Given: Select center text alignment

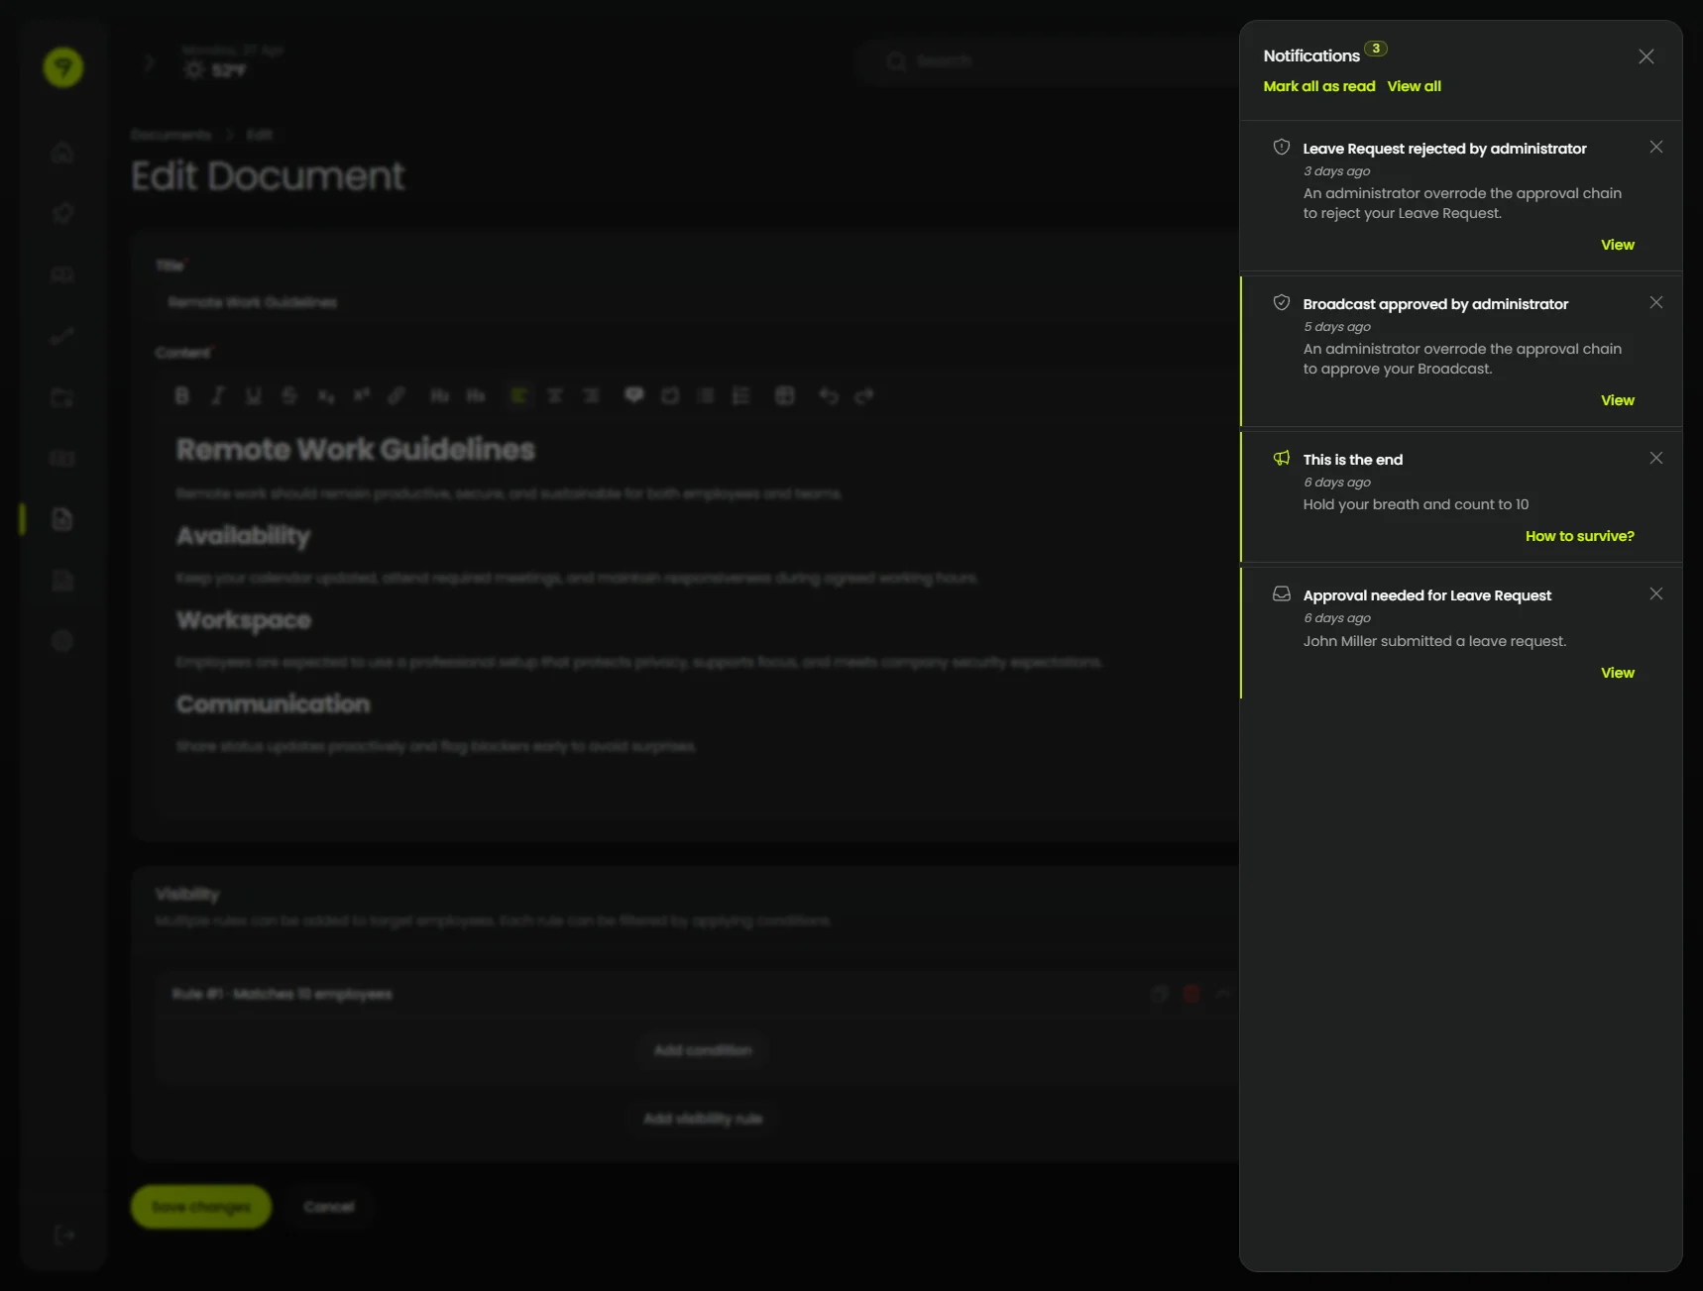Looking at the screenshot, I should coord(555,395).
